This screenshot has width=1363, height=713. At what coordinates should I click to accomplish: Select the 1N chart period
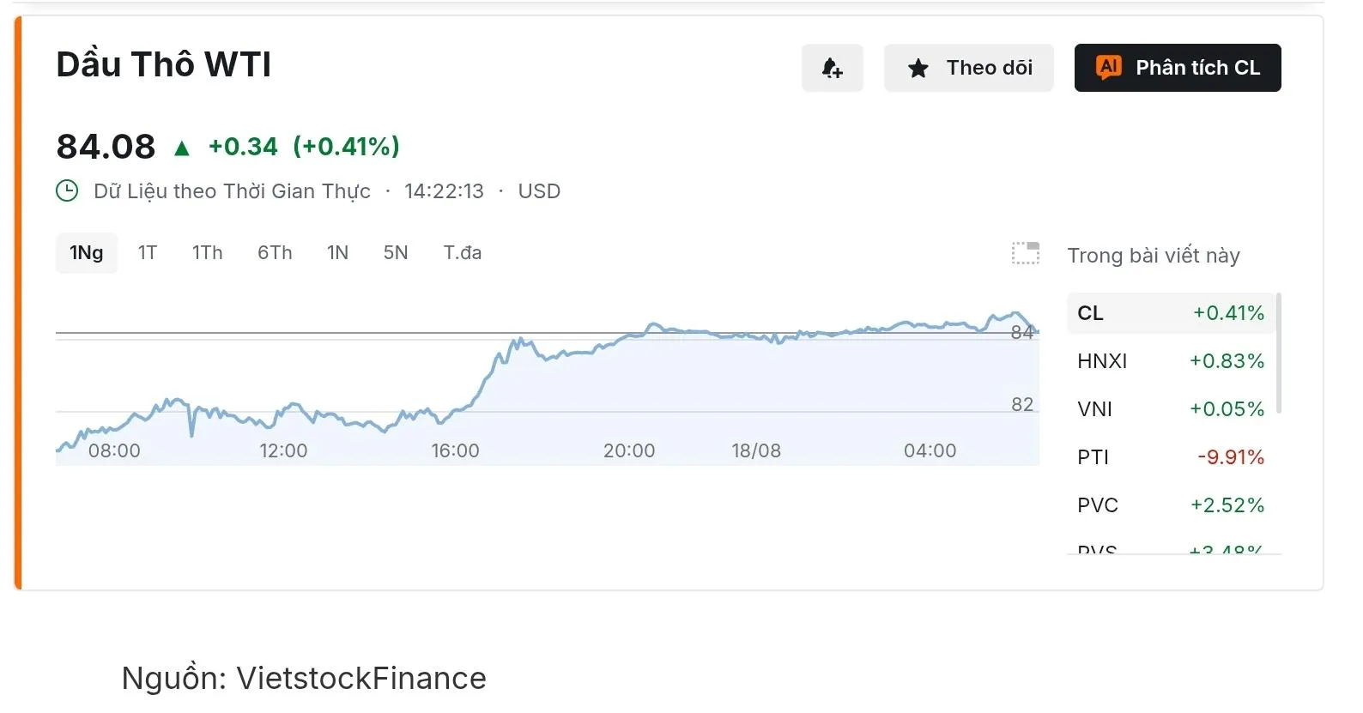337,253
